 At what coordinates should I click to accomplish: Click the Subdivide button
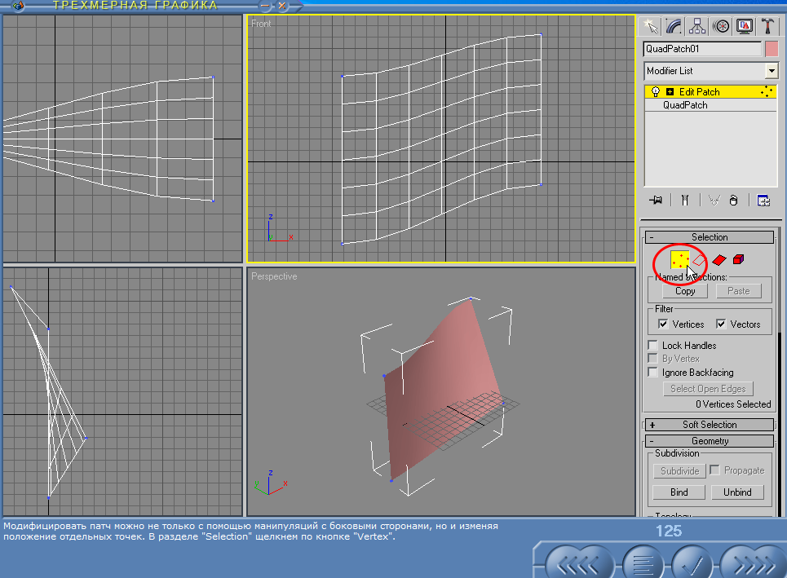pos(679,471)
